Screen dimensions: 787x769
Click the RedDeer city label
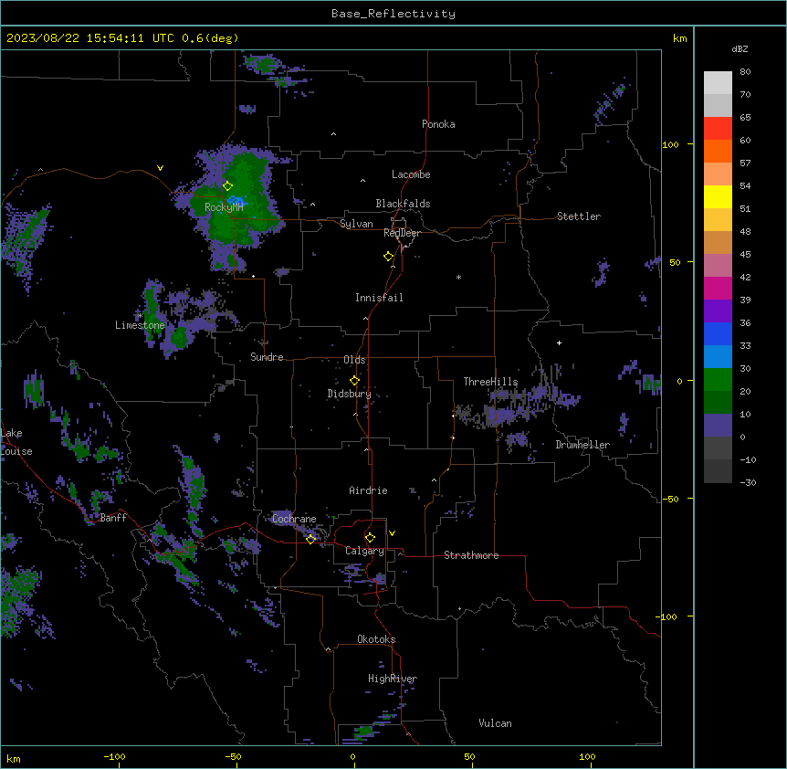point(402,233)
